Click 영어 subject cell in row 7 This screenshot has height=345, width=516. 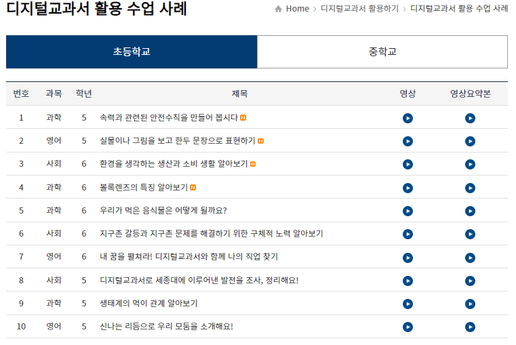(x=54, y=256)
